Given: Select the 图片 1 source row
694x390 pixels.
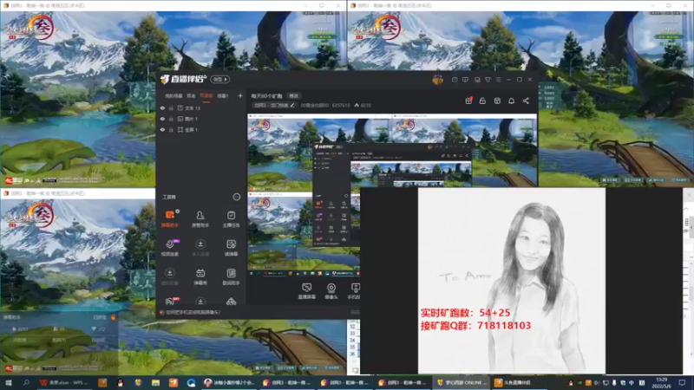Looking at the screenshot, I should click(201, 119).
